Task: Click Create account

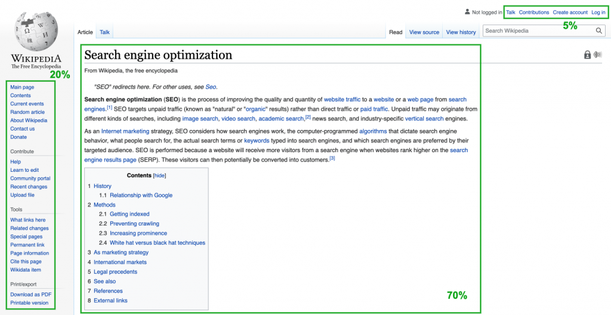Action: pyautogui.click(x=570, y=12)
